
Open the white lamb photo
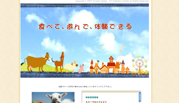click(x=53, y=98)
